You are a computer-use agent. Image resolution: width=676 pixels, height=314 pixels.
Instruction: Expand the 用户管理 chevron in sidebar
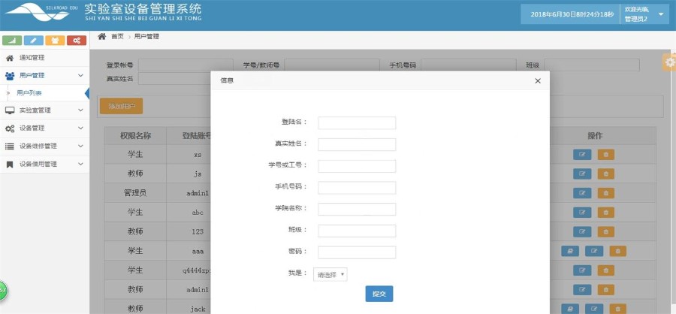pos(80,75)
